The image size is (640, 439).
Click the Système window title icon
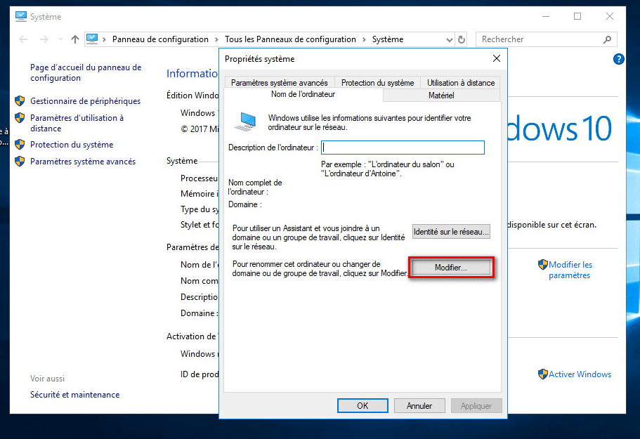point(21,16)
